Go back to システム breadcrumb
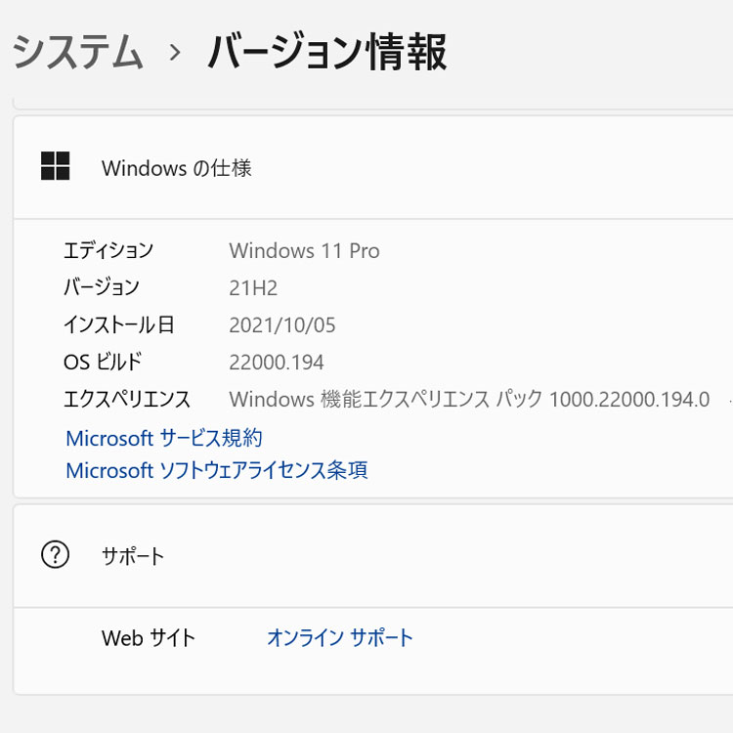 [77, 52]
